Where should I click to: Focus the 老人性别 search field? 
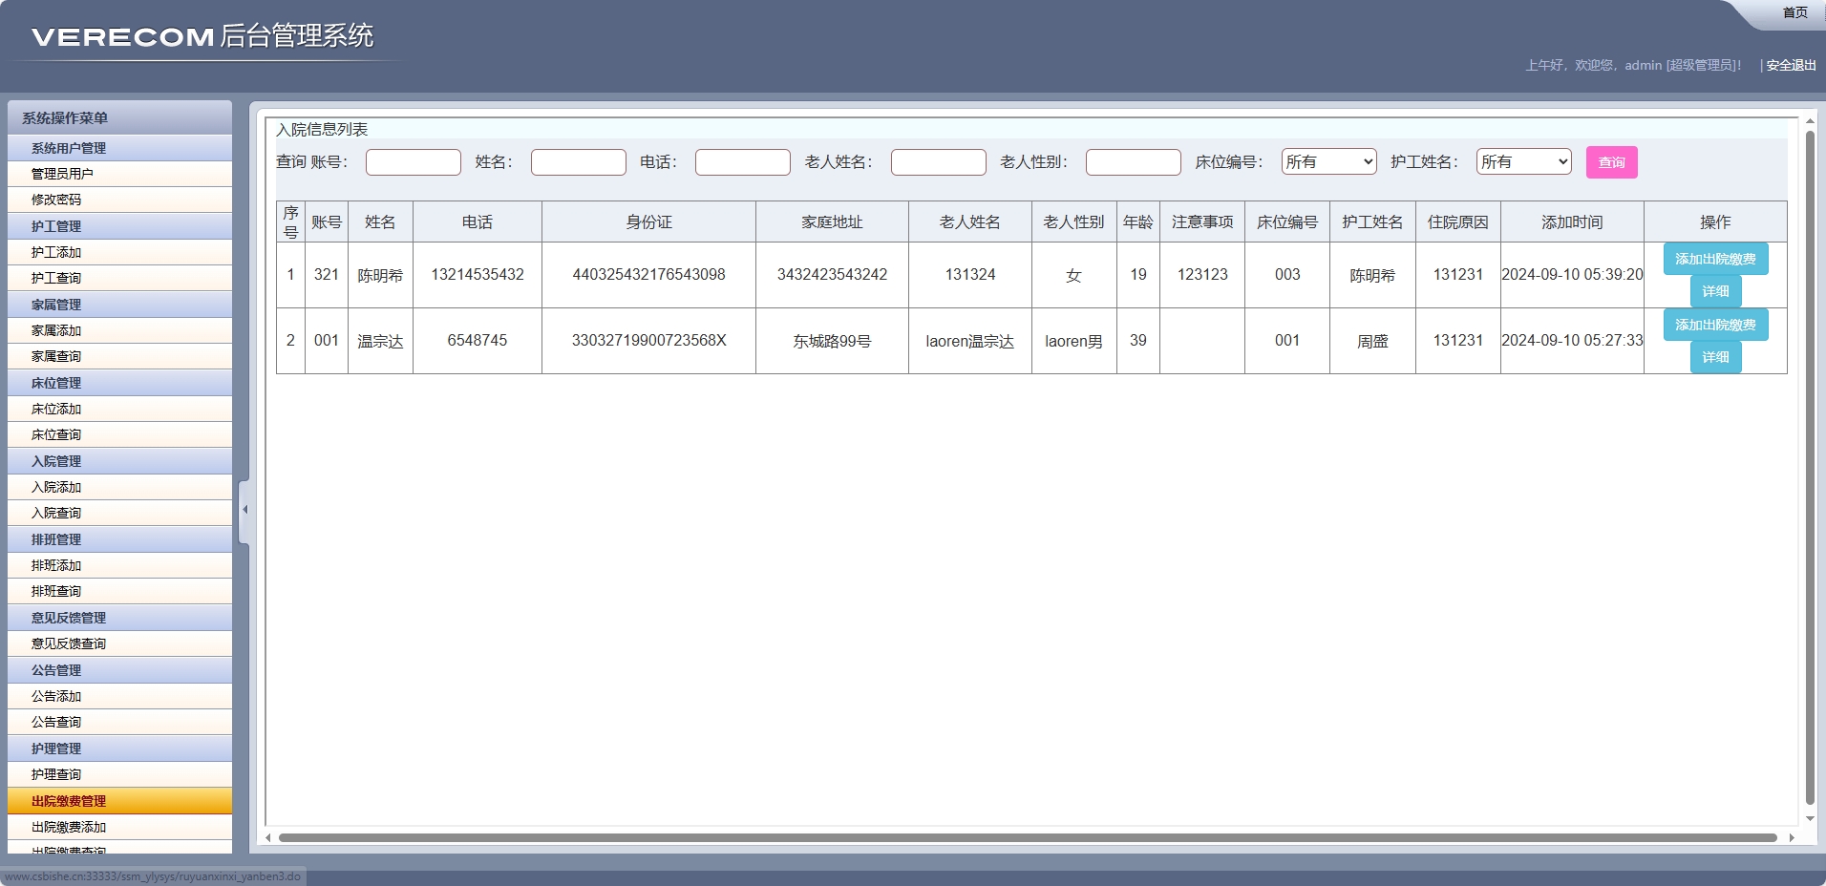click(1134, 162)
